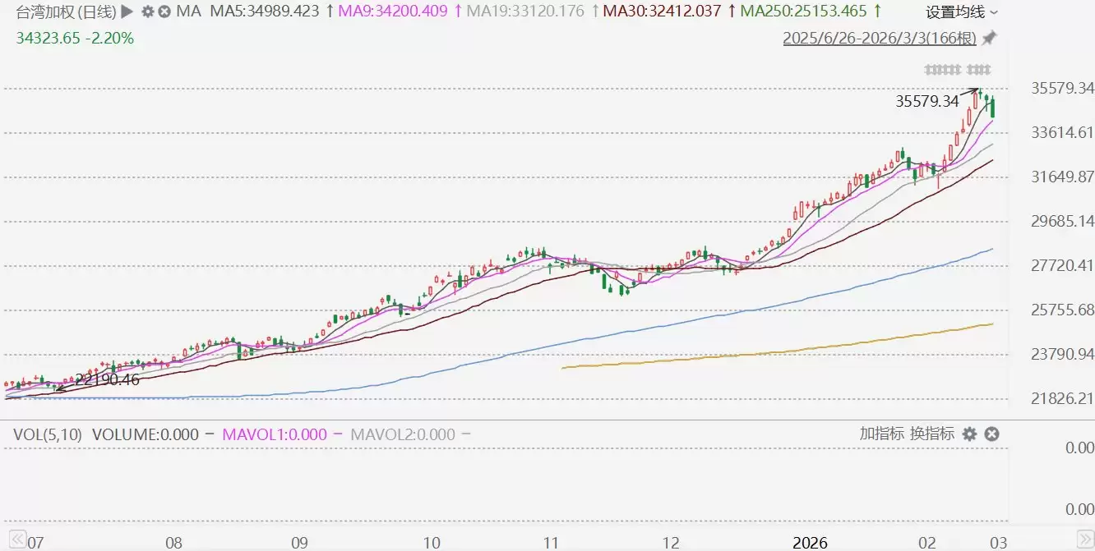Click the 35579.34 high price annotation
This screenshot has width=1095, height=551.
[926, 101]
